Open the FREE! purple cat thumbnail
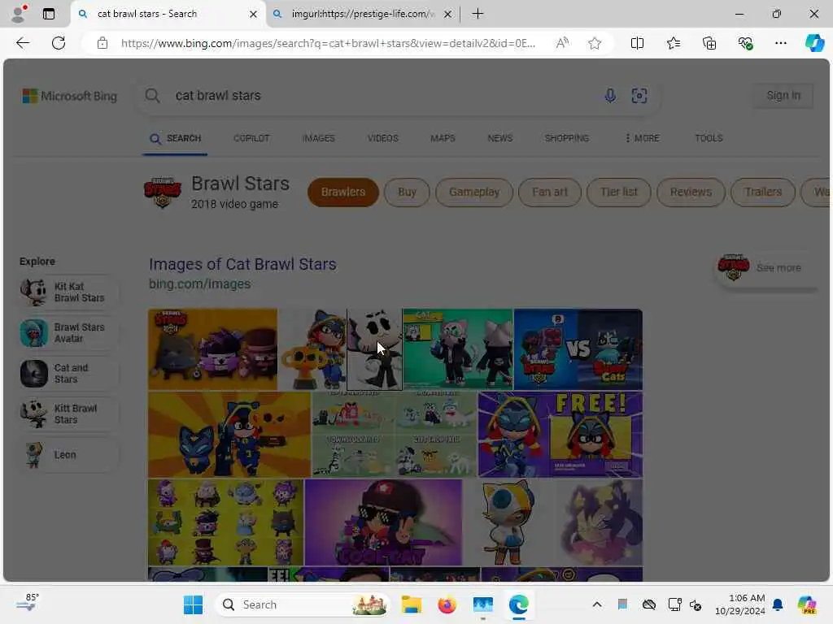This screenshot has height=624, width=833. [560, 435]
